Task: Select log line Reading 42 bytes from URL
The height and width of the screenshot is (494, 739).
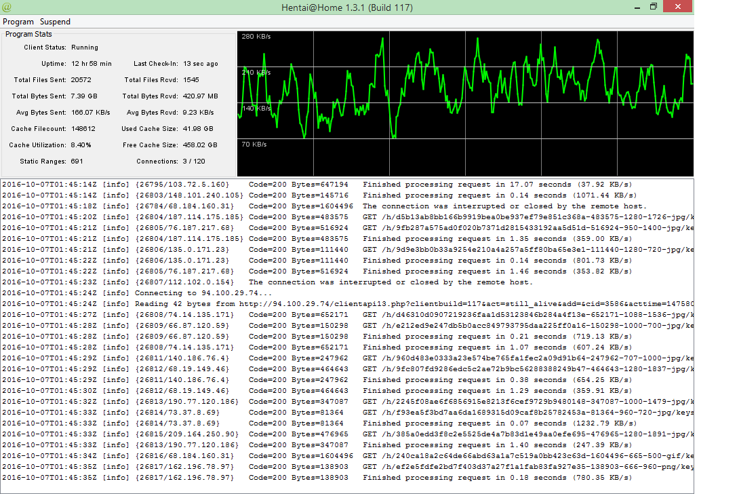Action: (339, 304)
